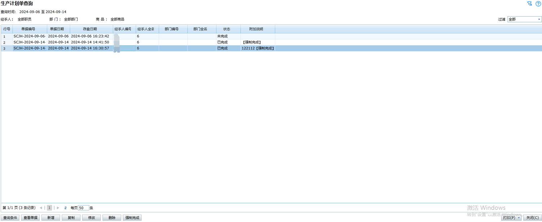Image resolution: width=542 pixels, height=222 pixels.
Task: Delete record using 删除 button
Action: coord(112,218)
